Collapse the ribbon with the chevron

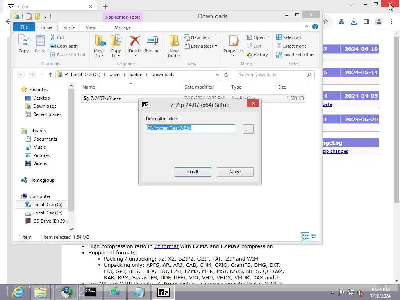[307, 27]
